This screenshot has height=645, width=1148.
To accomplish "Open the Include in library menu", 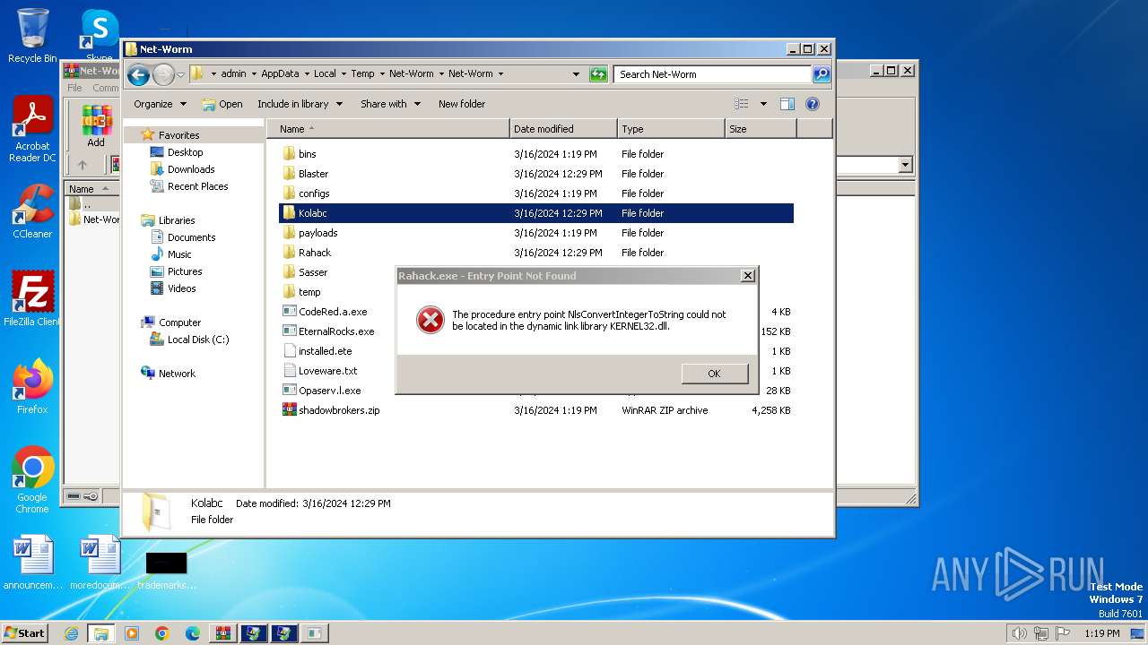I will point(300,104).
